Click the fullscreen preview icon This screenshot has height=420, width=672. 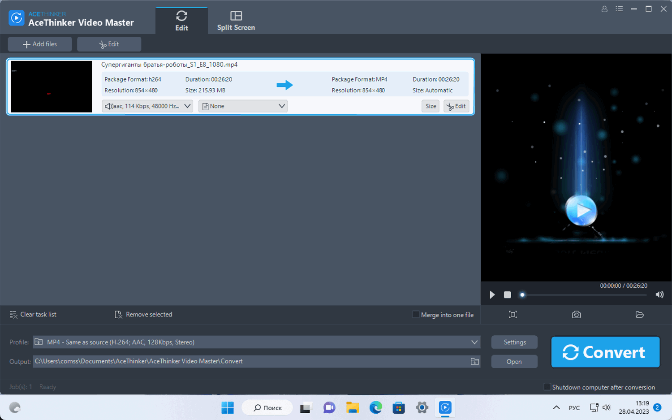click(x=513, y=315)
